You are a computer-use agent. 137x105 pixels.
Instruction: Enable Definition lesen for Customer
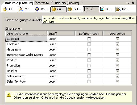(89, 39)
